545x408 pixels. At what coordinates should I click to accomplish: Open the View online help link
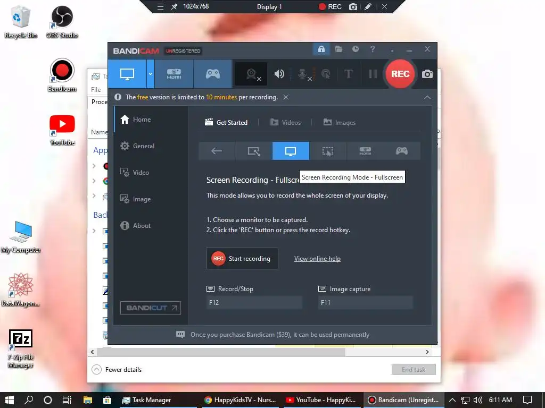coord(317,259)
